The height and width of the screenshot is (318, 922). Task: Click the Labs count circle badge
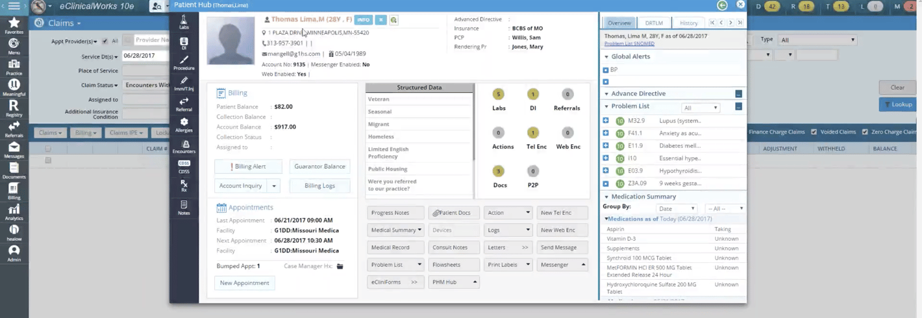click(x=499, y=94)
